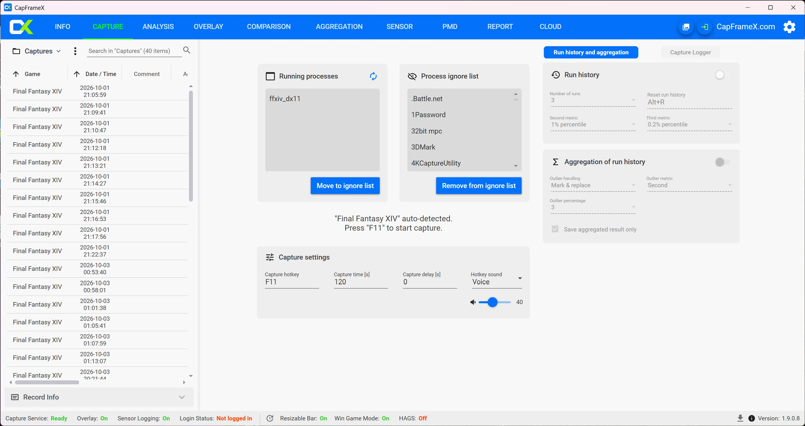Open the screenshots folder icon in header
The height and width of the screenshot is (426, 805).
tap(686, 27)
